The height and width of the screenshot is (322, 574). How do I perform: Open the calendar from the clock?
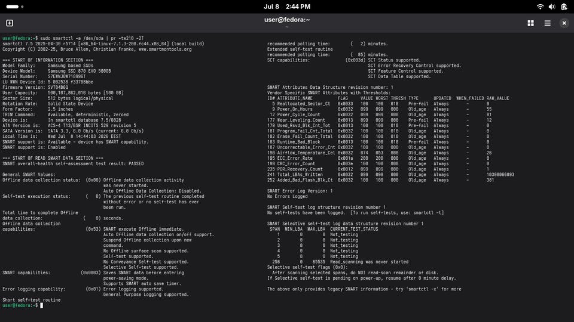[287, 7]
